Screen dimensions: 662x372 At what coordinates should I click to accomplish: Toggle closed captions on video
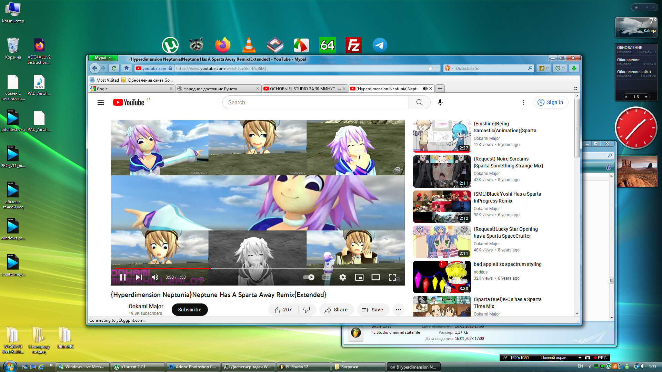tap(326, 277)
